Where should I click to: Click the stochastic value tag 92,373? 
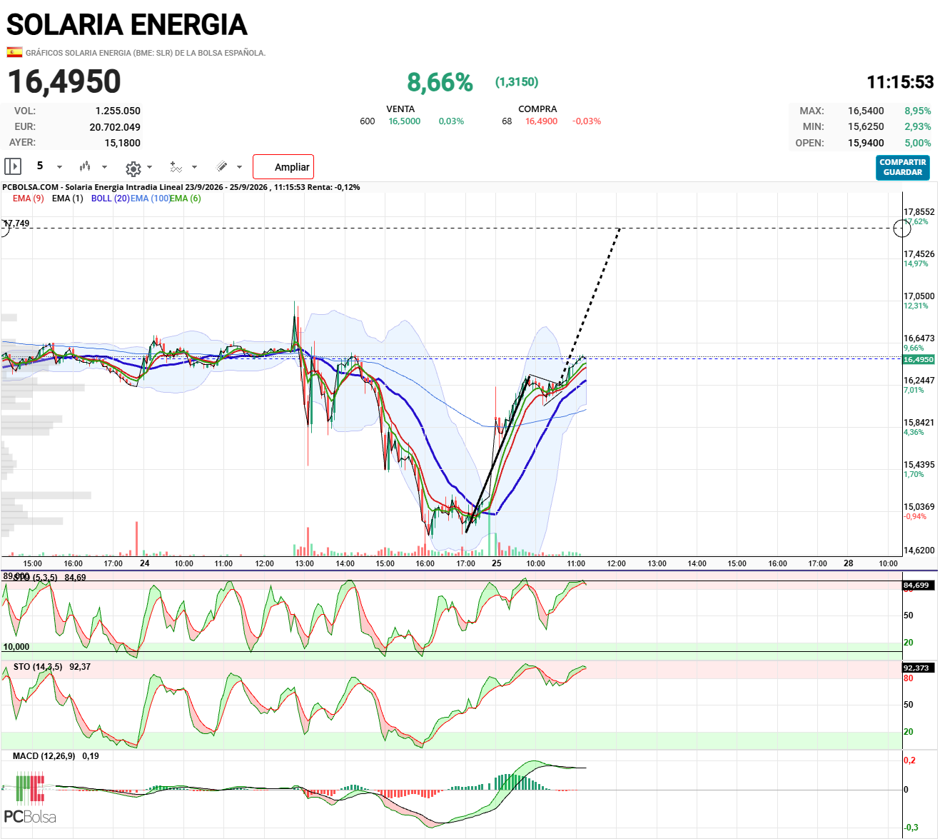pos(917,668)
